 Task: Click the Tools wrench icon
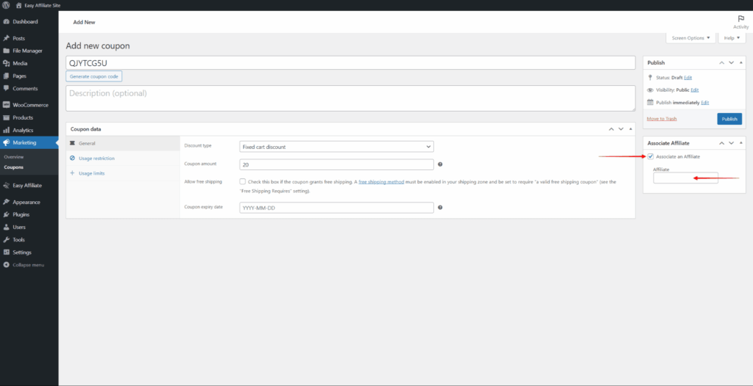pos(6,239)
